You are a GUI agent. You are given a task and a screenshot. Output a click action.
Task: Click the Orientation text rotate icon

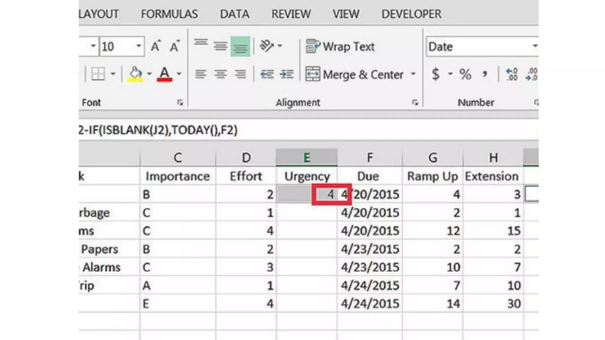[x=267, y=46]
